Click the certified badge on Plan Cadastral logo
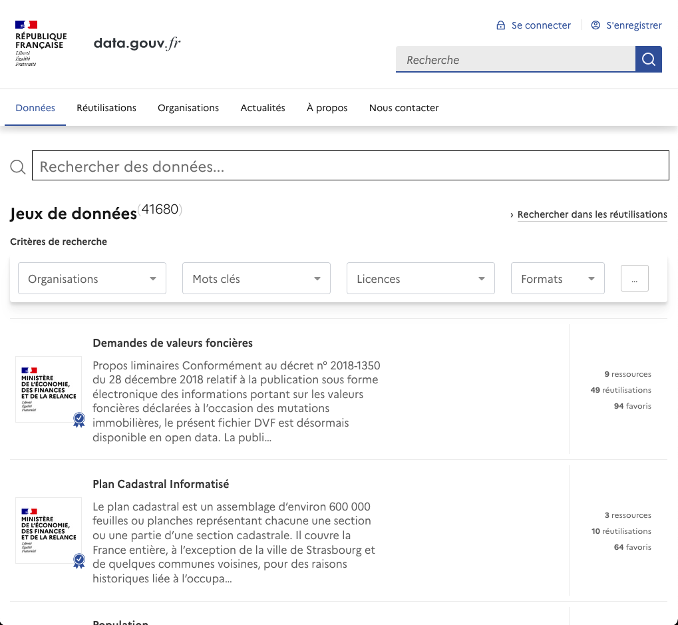Image resolution: width=678 pixels, height=625 pixels. (x=79, y=560)
